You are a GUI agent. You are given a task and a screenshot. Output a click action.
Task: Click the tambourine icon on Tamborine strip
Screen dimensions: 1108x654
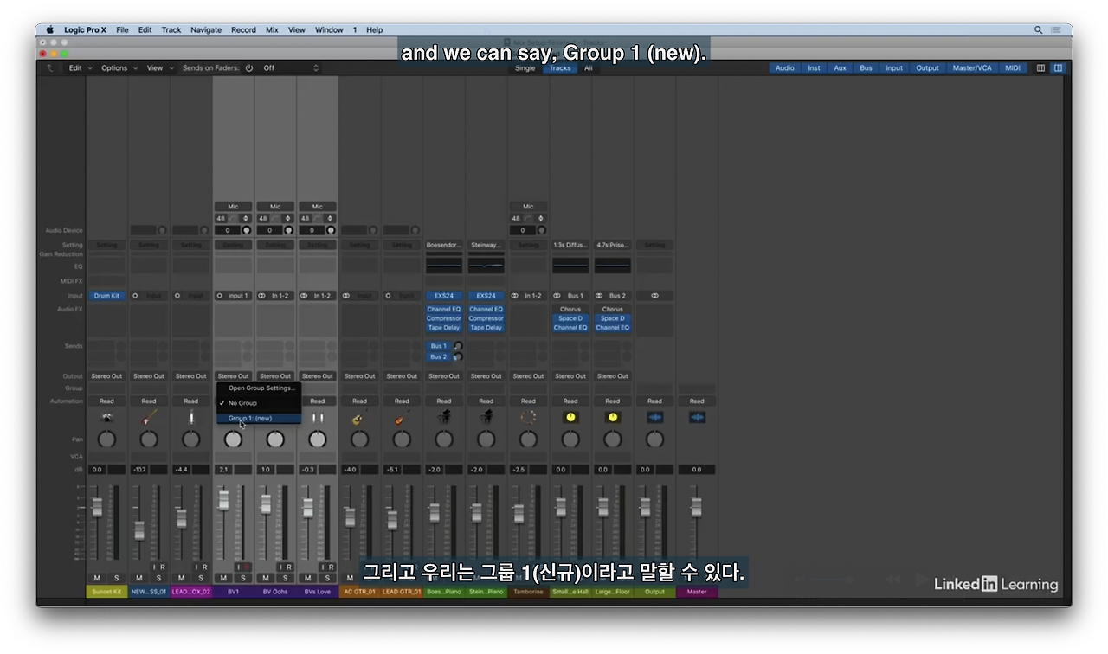click(528, 418)
